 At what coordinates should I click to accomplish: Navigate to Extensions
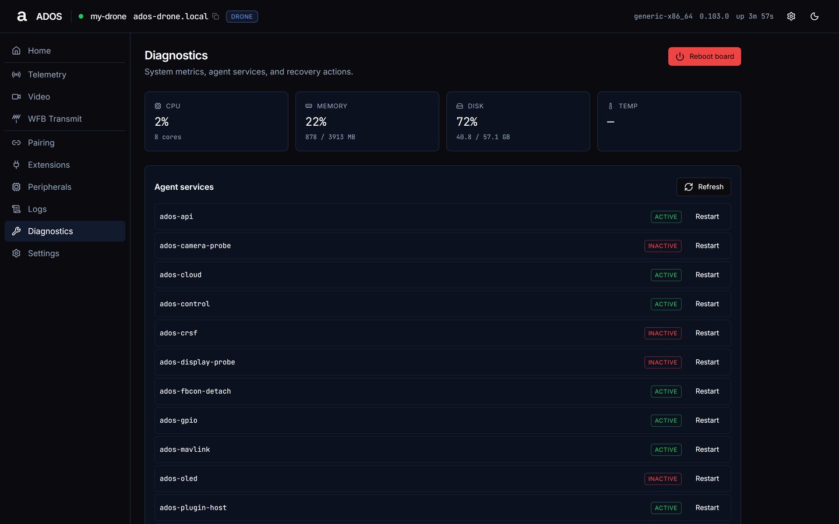coord(65,165)
